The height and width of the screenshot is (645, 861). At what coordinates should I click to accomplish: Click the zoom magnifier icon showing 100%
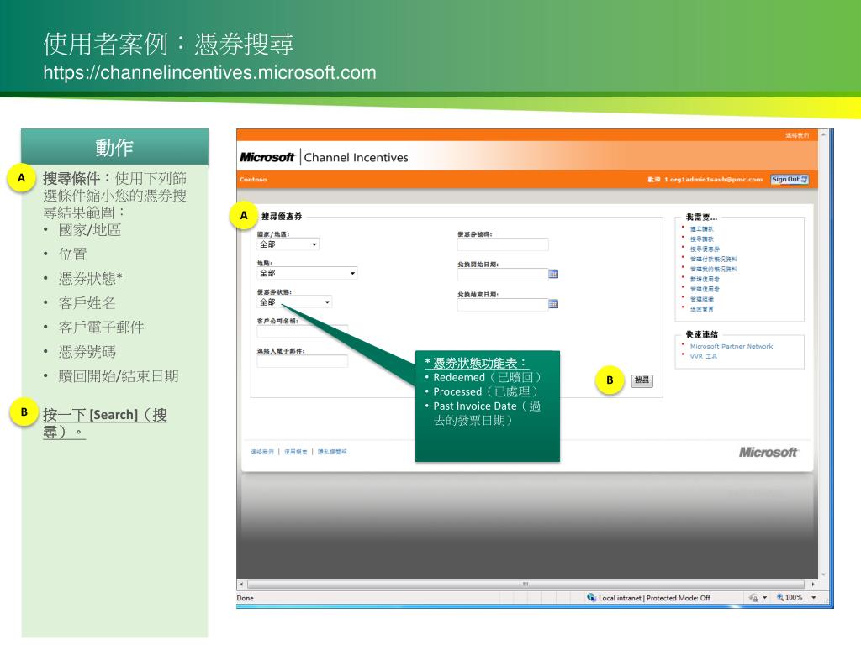(779, 597)
